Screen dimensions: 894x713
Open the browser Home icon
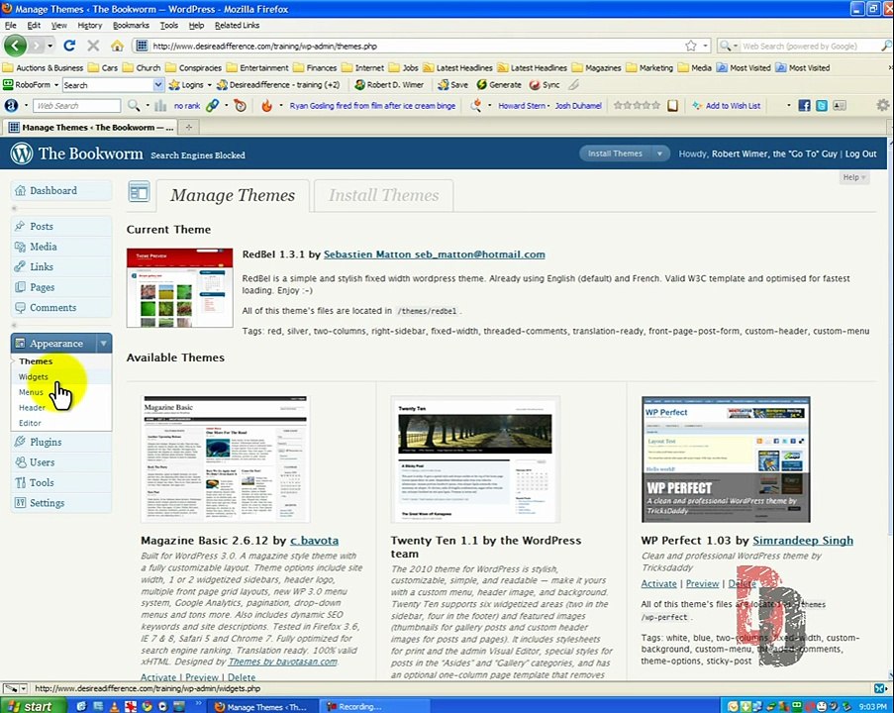point(117,46)
